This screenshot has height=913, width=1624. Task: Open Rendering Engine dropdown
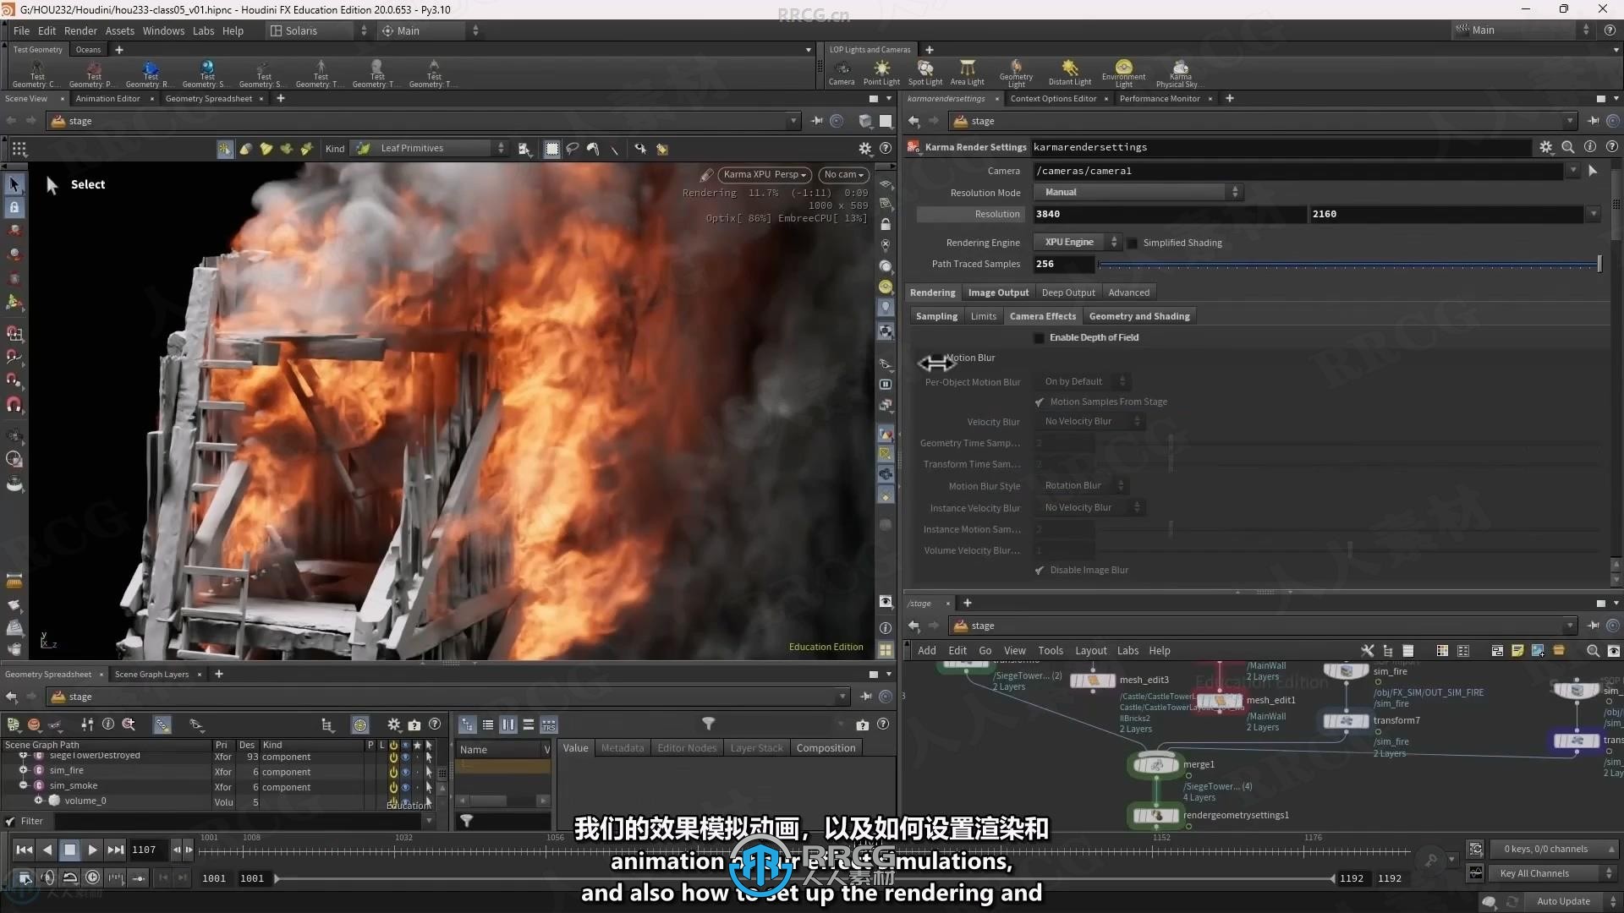pyautogui.click(x=1078, y=243)
